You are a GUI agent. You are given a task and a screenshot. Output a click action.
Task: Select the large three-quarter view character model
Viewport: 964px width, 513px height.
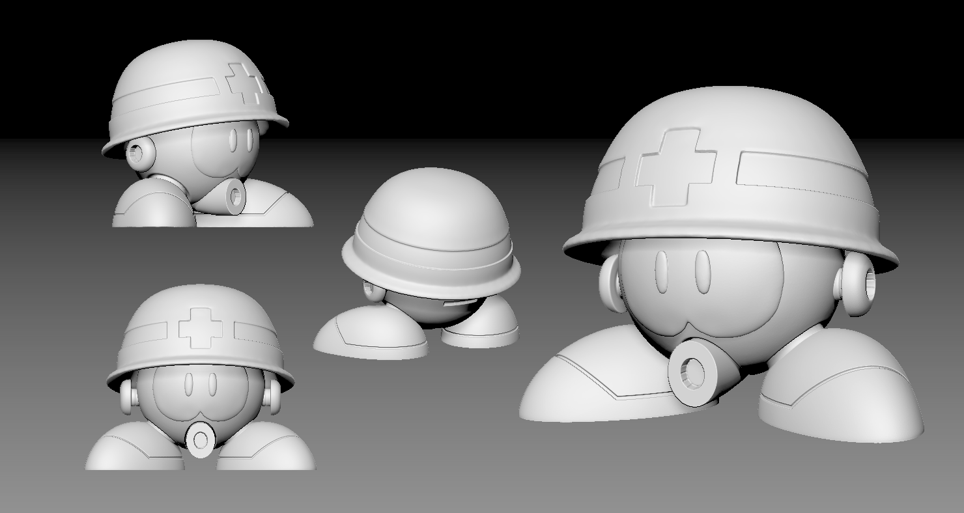click(721, 264)
